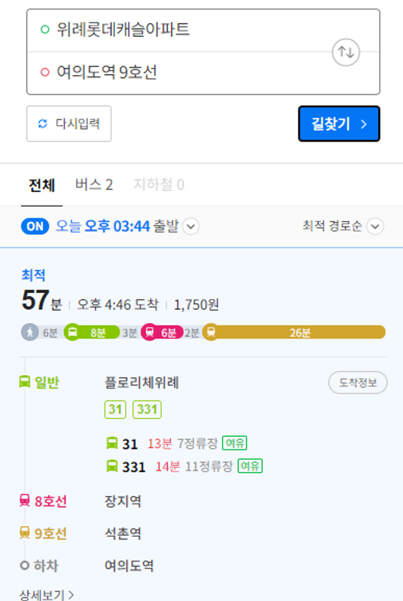Switch to the 버스 2 tab
The width and height of the screenshot is (403, 601).
94,185
